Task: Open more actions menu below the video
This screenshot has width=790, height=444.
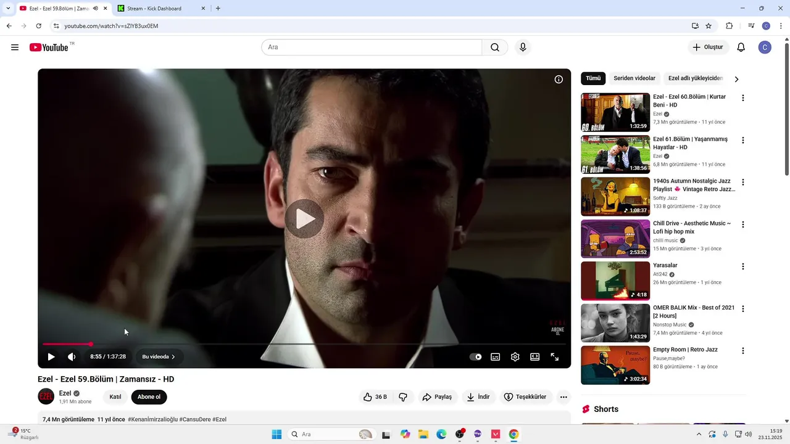Action: tap(563, 397)
